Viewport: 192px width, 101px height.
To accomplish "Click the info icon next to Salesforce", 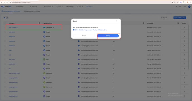I will coord(53,27).
